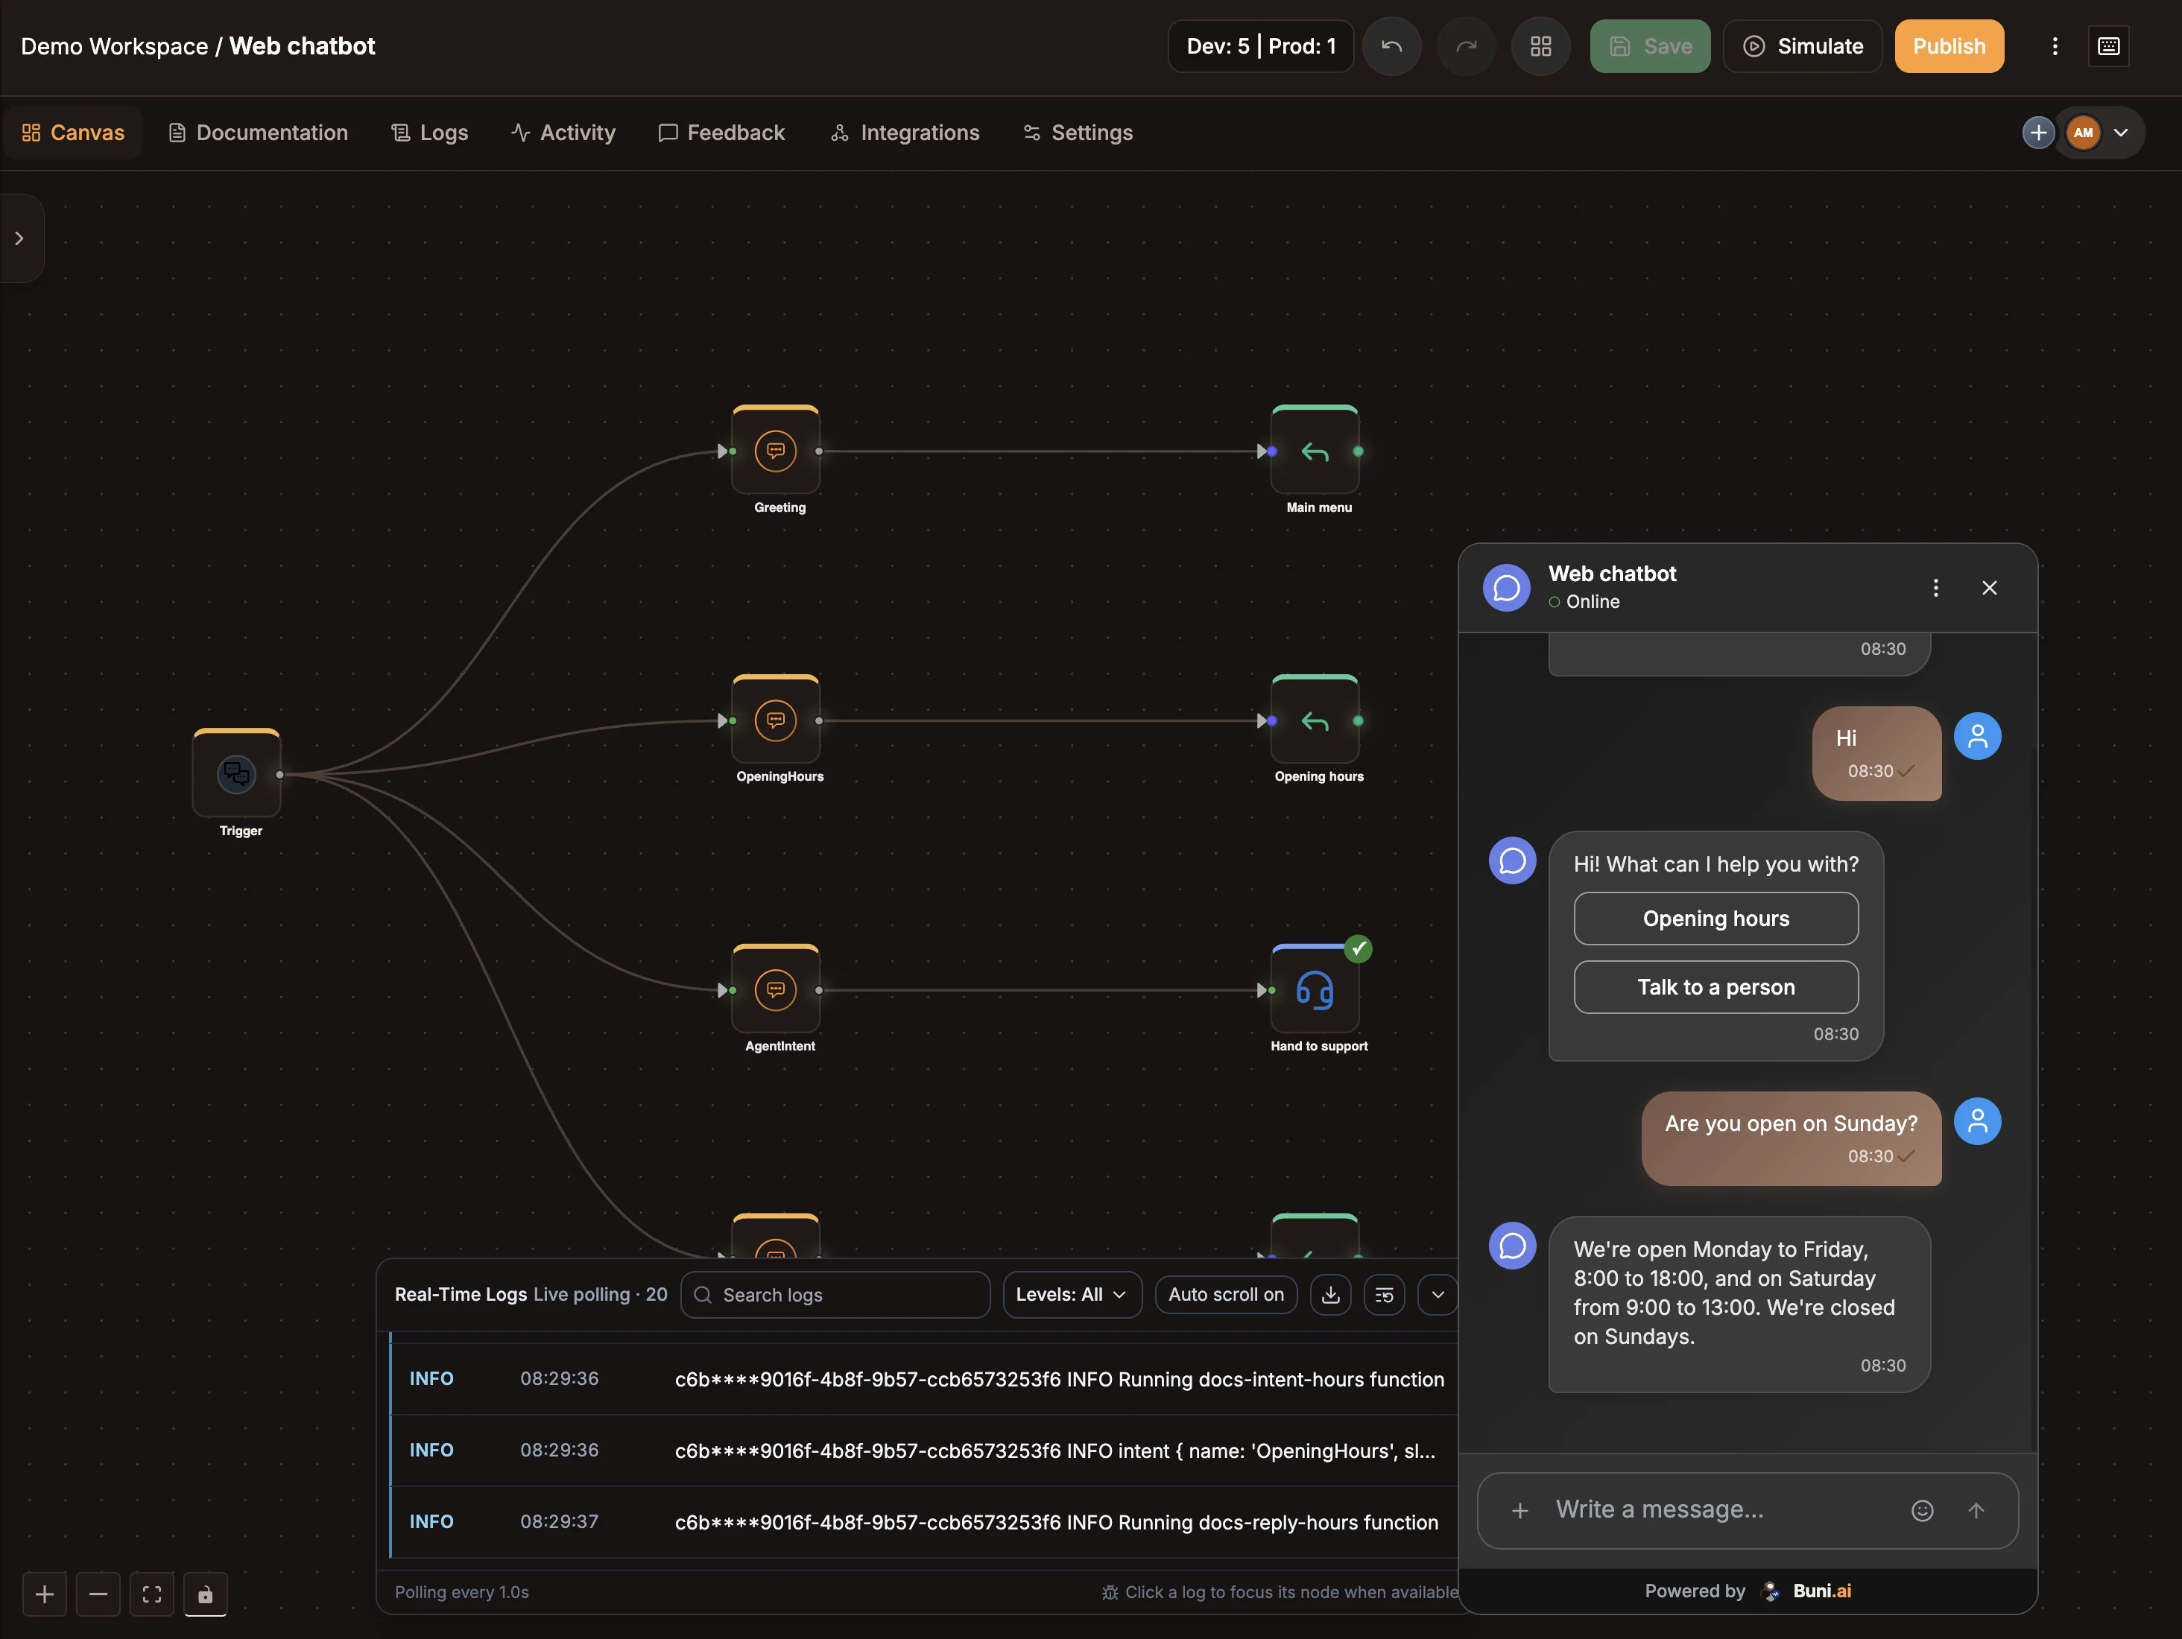Select the Trigger node
The image size is (2182, 1639).
(237, 773)
